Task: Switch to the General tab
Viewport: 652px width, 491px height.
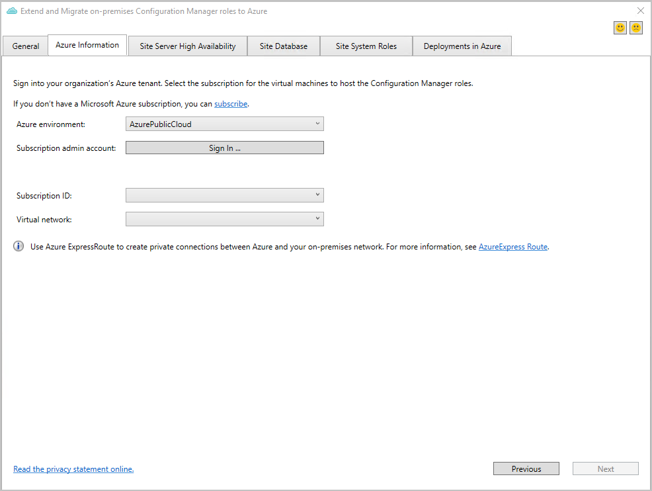Action: pyautogui.click(x=24, y=46)
